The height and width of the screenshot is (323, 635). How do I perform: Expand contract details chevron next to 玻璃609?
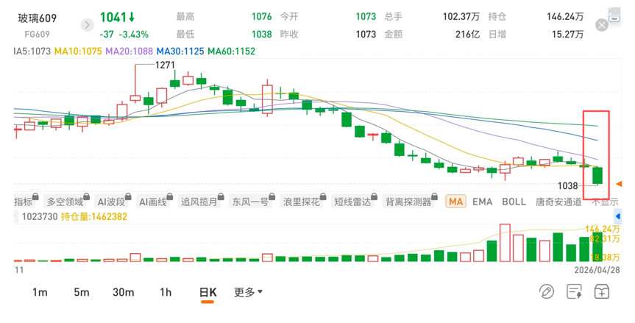point(87,25)
